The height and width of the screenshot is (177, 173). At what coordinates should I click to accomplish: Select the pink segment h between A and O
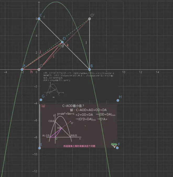30,69
